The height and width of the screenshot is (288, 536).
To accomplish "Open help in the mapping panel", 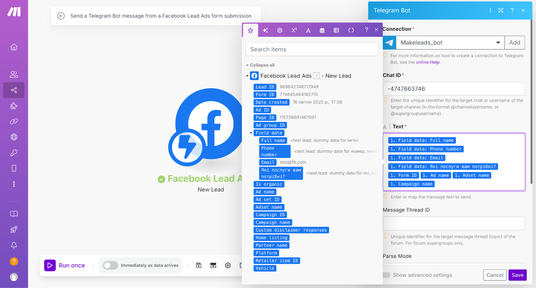I will point(366,30).
